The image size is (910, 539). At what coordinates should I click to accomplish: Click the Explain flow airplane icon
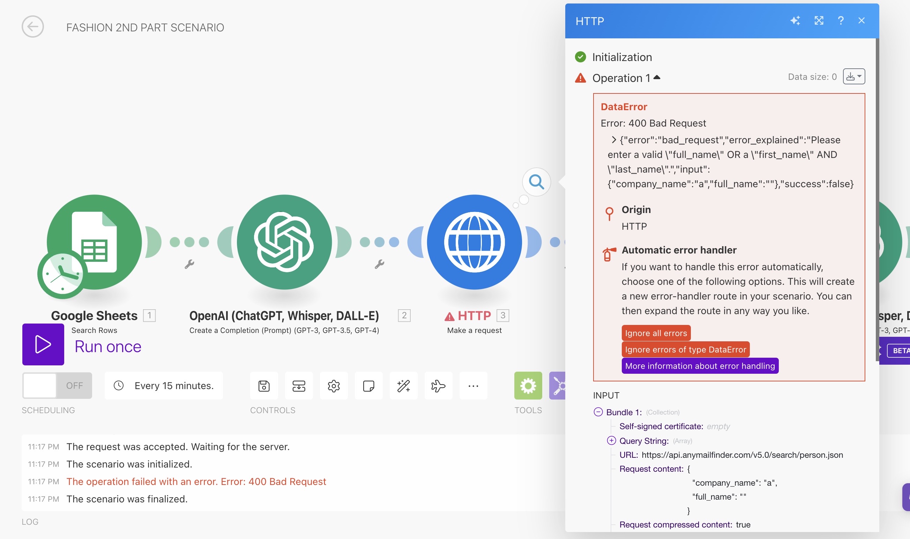(438, 386)
